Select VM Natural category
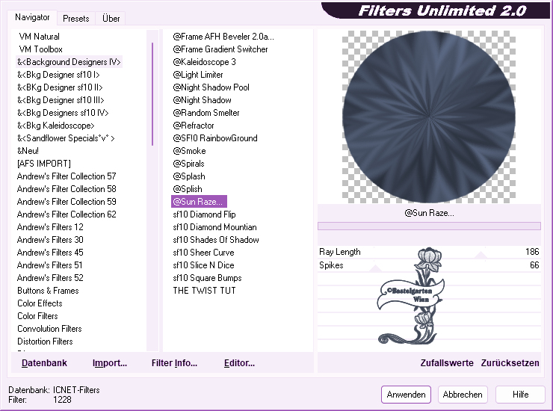 (x=39, y=37)
